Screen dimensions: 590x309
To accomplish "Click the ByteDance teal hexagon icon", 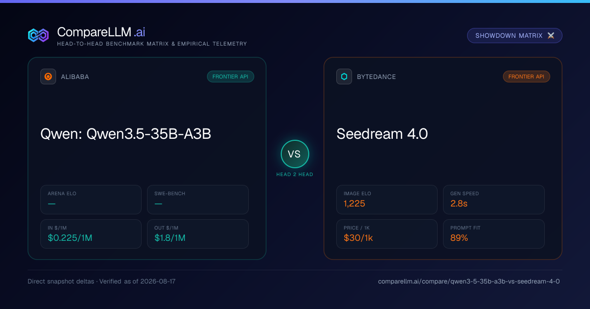I will coord(344,77).
